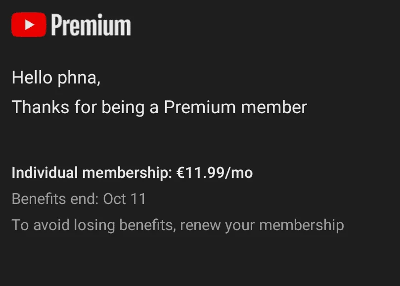
Task: Click the white play triangle inside the logo
Action: pos(30,25)
